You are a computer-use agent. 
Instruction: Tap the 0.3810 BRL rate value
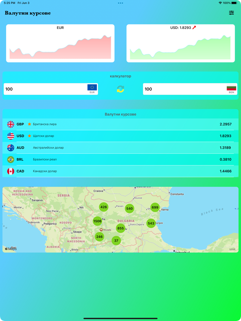226,159
